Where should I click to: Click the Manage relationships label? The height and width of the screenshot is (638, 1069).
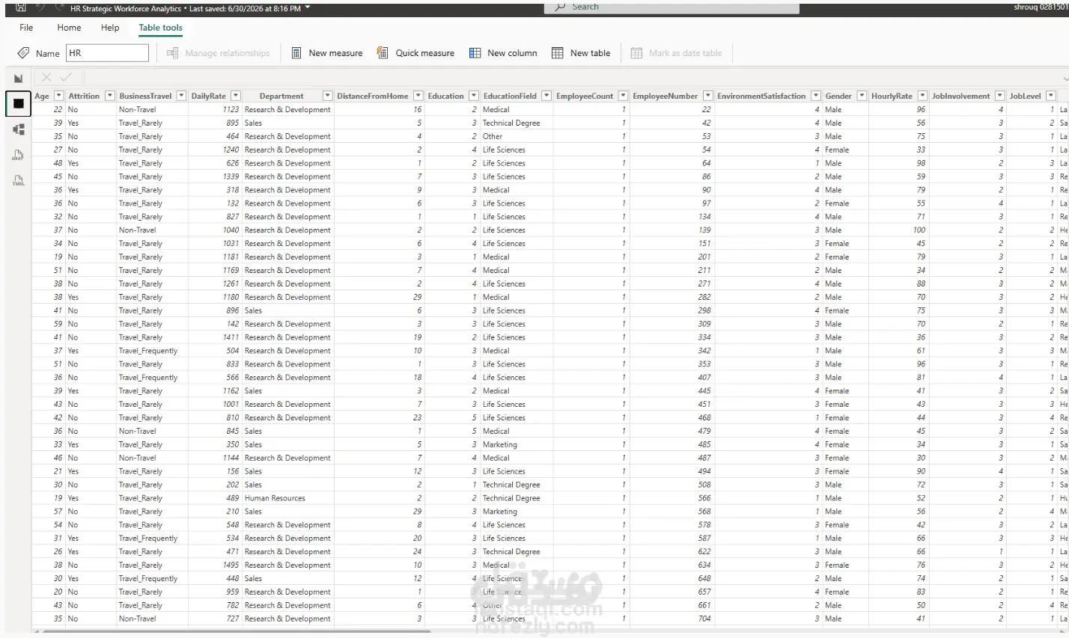click(228, 53)
